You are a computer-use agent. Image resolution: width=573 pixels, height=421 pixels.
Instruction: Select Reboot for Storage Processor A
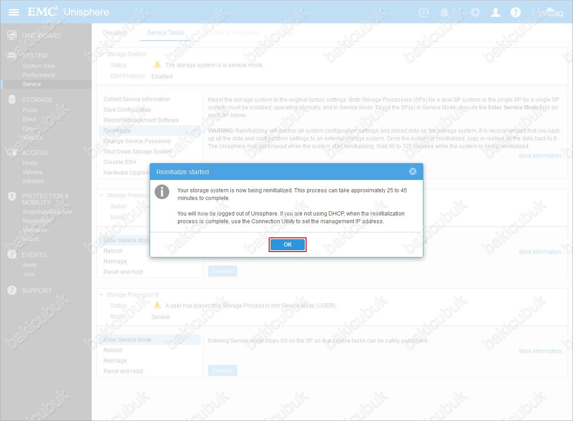point(113,251)
